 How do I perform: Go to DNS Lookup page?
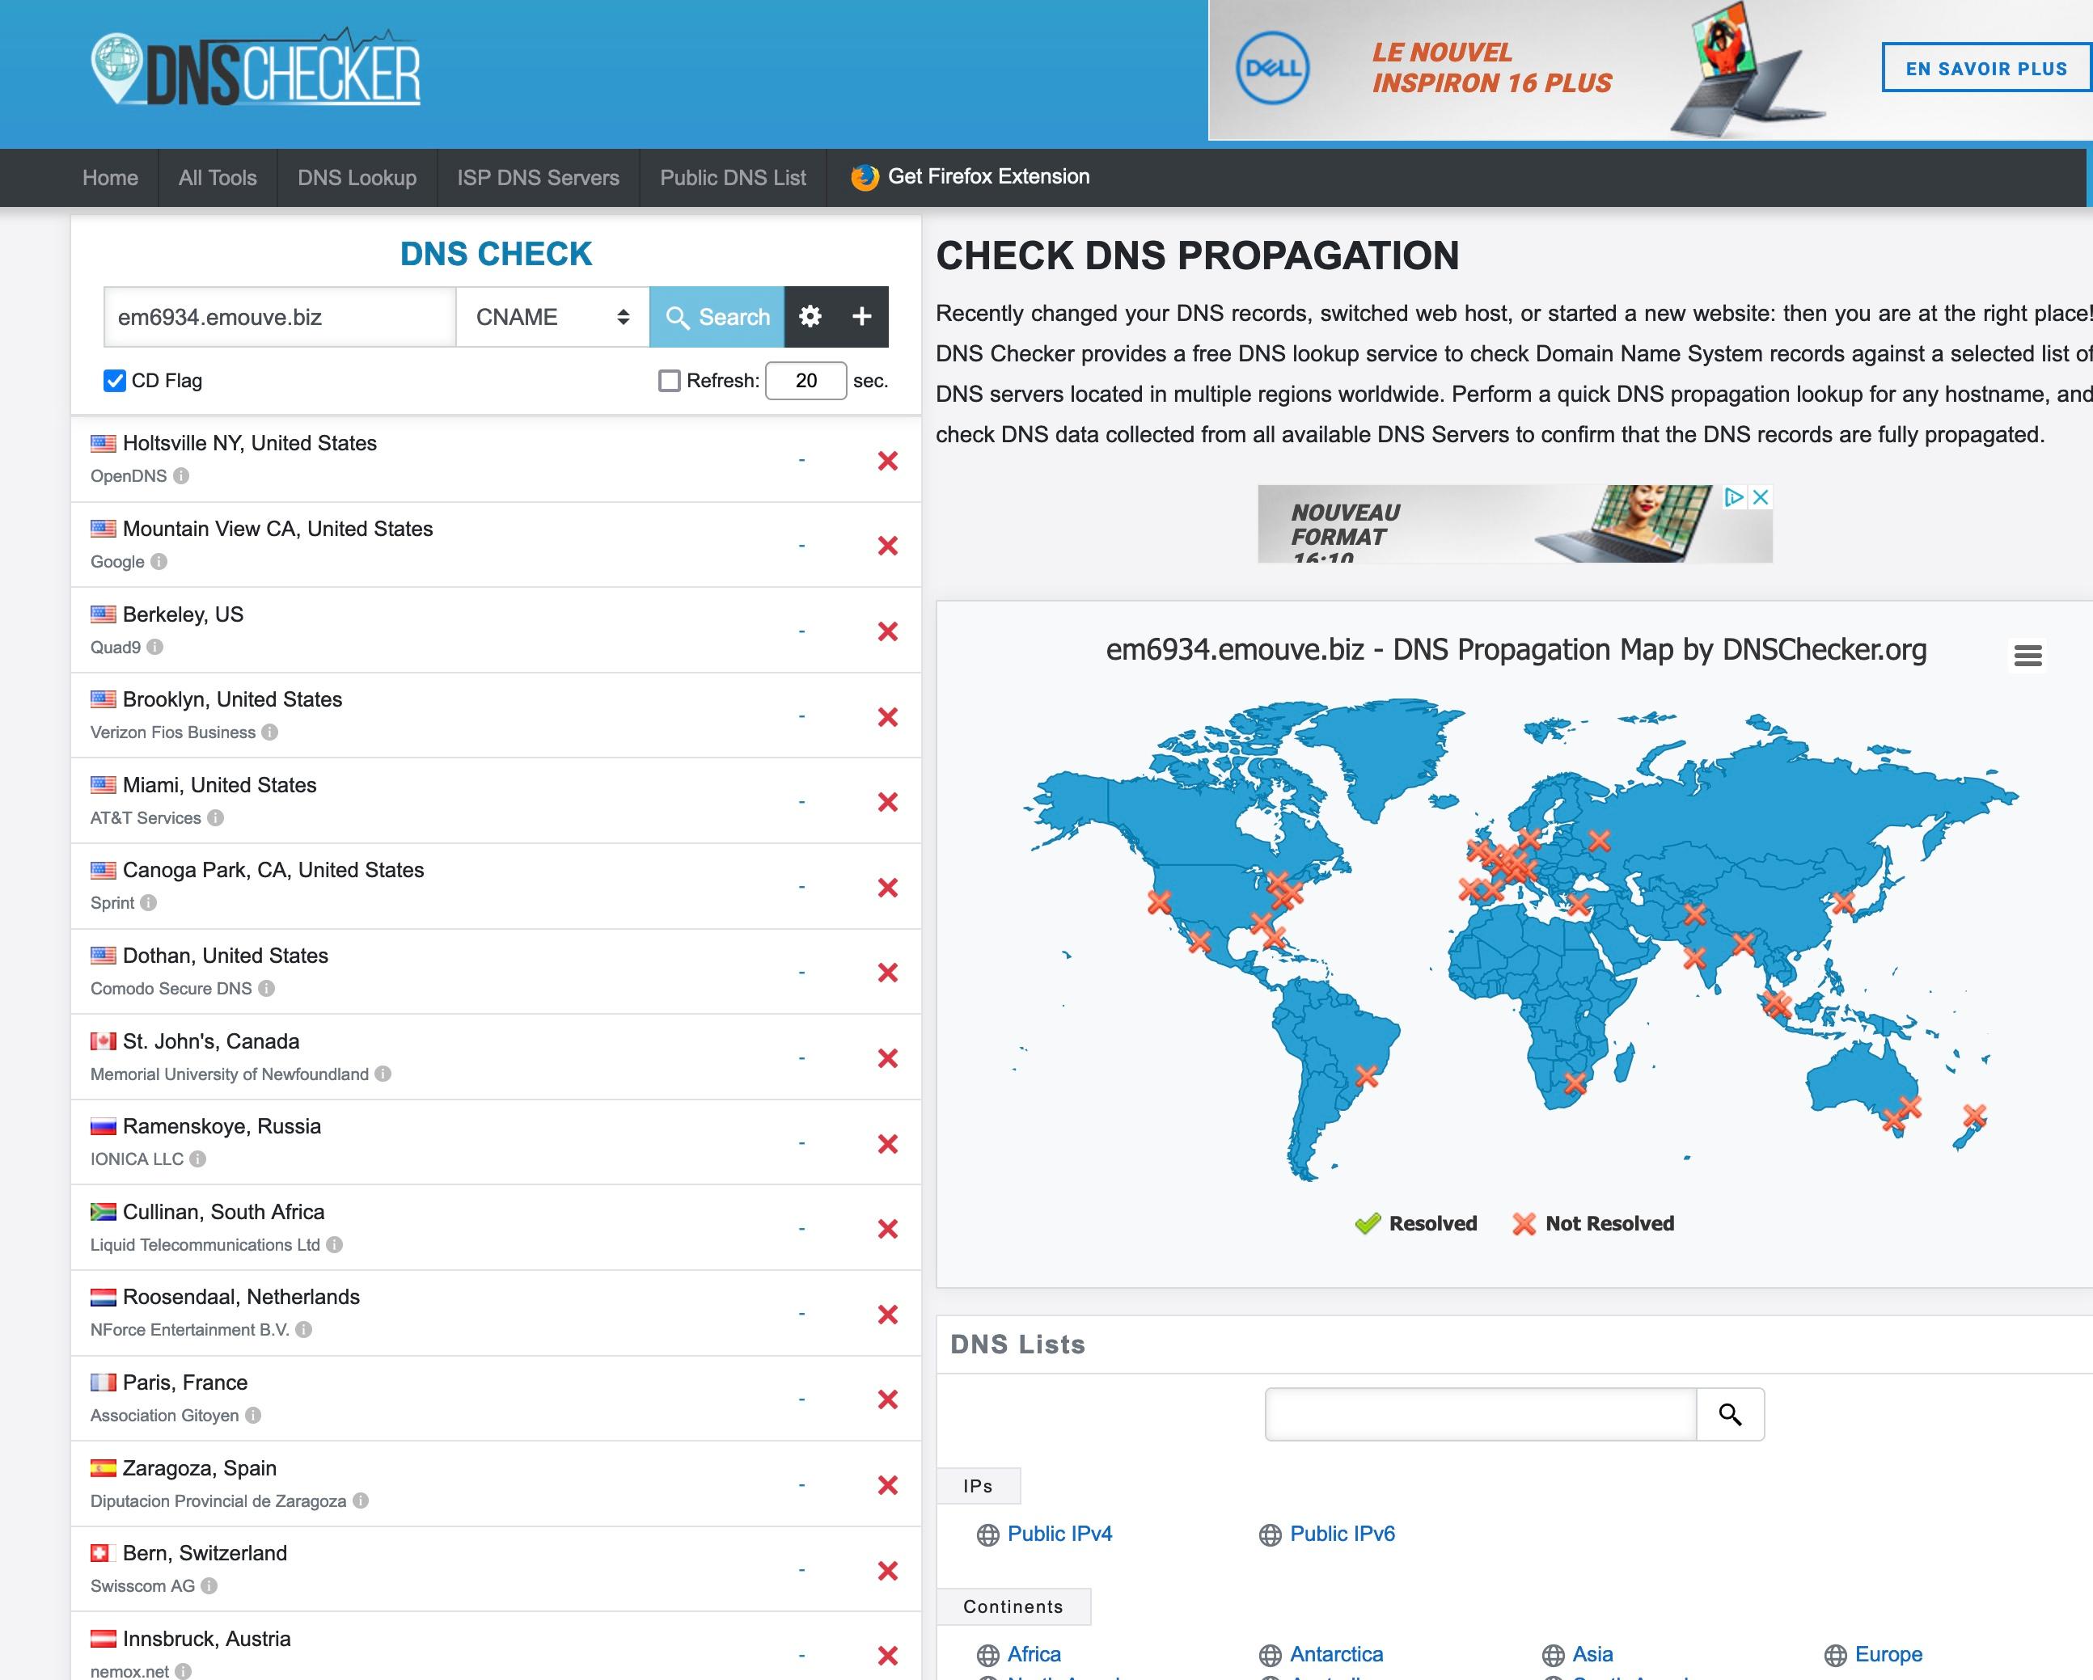357,178
